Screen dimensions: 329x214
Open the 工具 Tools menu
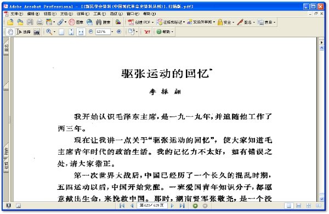click(99, 14)
